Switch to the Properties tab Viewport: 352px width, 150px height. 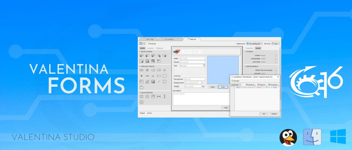pyautogui.click(x=249, y=48)
